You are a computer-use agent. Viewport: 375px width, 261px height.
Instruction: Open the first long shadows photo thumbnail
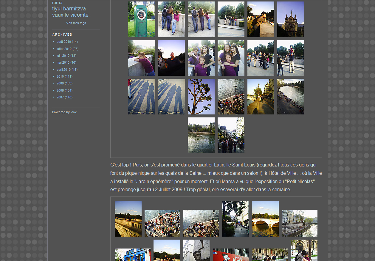click(142, 97)
